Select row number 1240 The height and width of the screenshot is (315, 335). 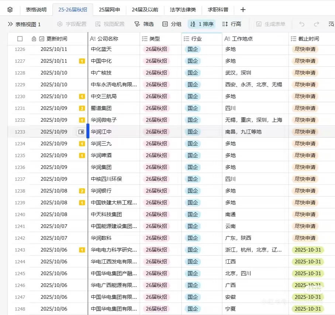(x=20, y=214)
